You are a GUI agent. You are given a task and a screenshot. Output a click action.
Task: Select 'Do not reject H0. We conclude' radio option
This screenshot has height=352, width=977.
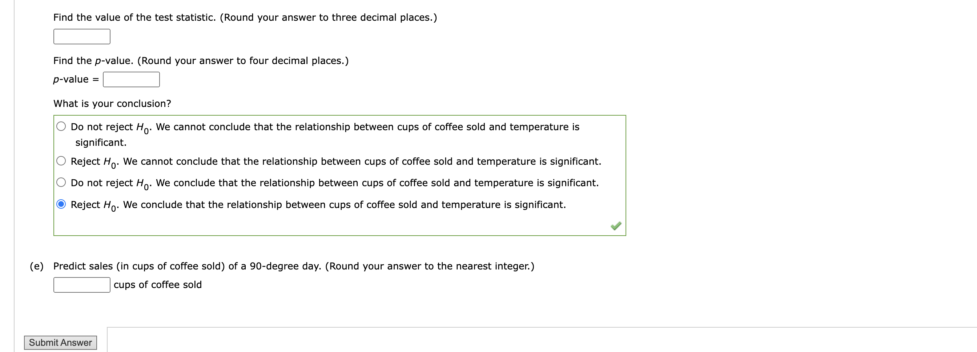pos(61,182)
